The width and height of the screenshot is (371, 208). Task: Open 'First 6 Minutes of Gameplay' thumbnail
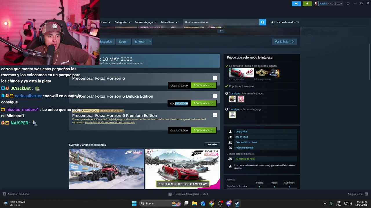click(x=183, y=169)
